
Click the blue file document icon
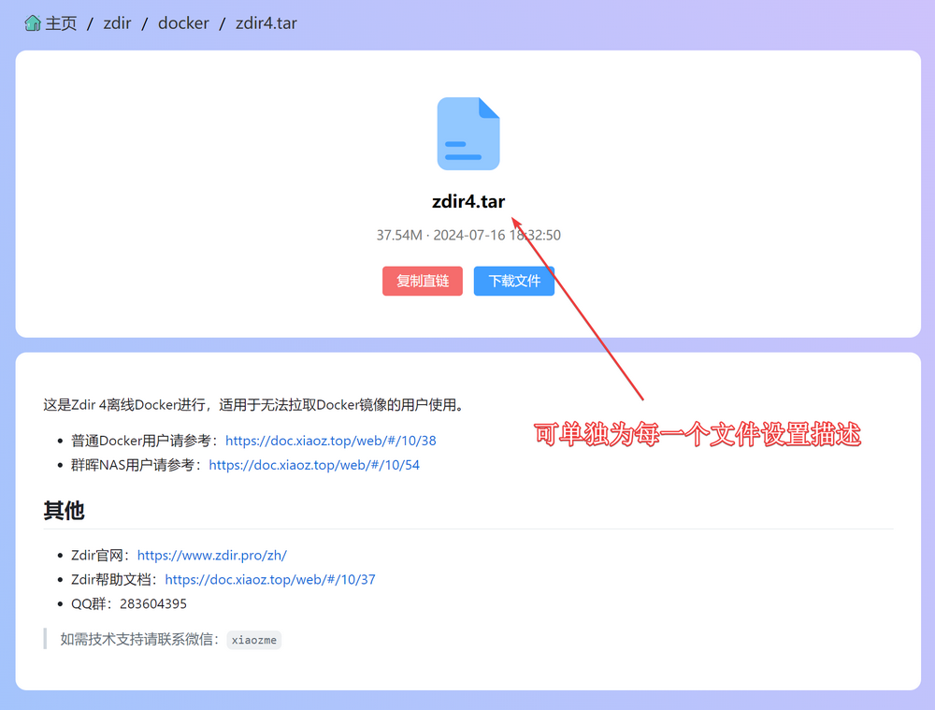coord(468,134)
